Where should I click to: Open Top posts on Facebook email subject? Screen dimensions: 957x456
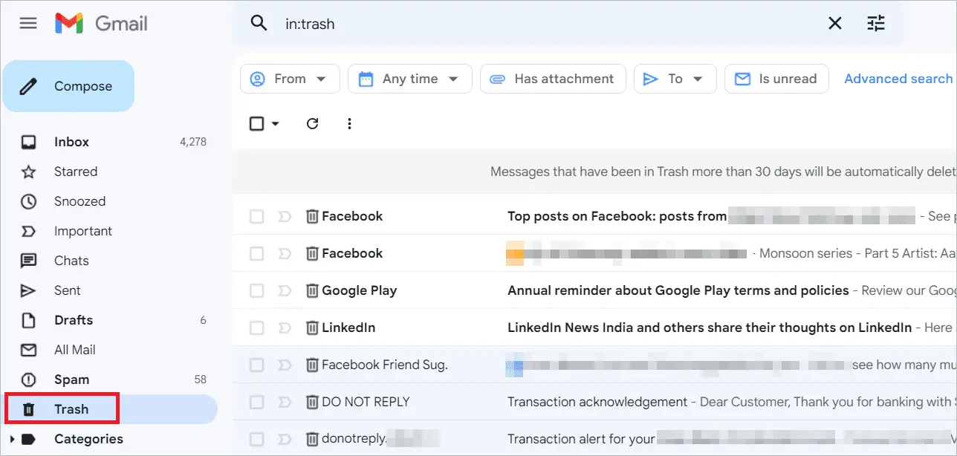(617, 216)
